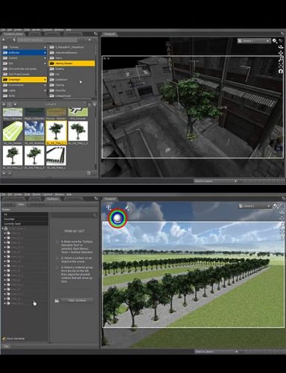
Task: Click pan camera icon in top viewport
Action: pyautogui.click(x=281, y=53)
